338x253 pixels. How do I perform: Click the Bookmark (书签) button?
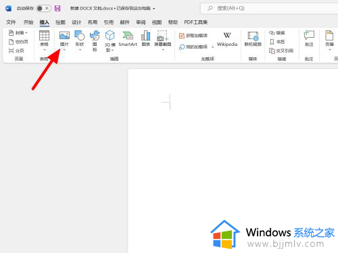(x=277, y=42)
